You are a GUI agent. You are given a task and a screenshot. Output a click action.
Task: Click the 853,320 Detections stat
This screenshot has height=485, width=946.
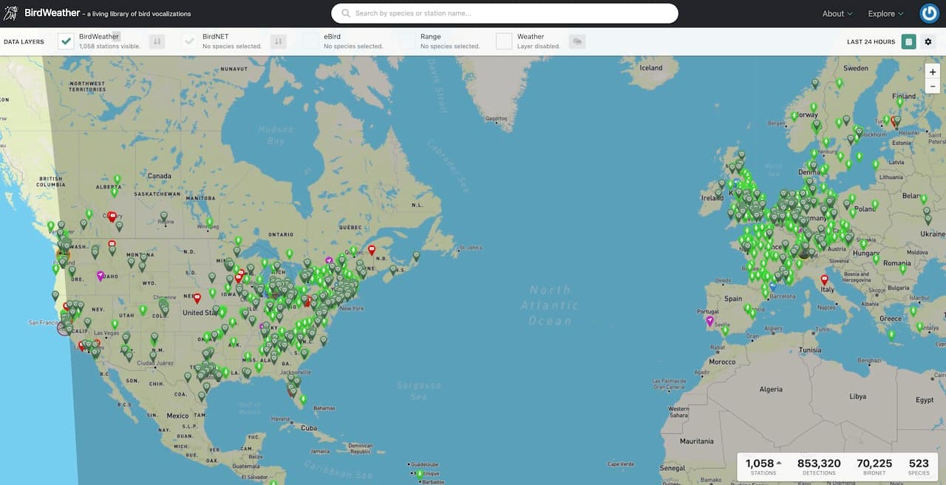[819, 467]
